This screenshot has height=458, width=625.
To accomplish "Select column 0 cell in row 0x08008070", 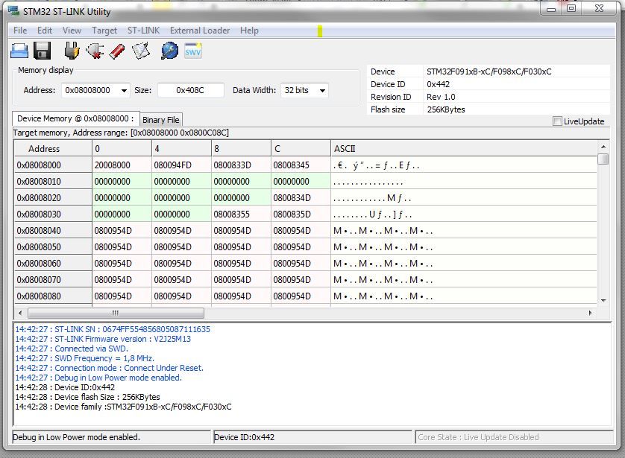I will point(122,279).
